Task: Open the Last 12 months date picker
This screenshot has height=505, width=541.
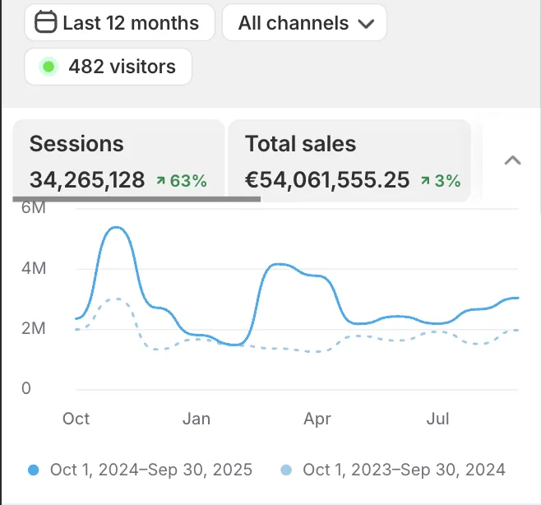Action: 119,22
